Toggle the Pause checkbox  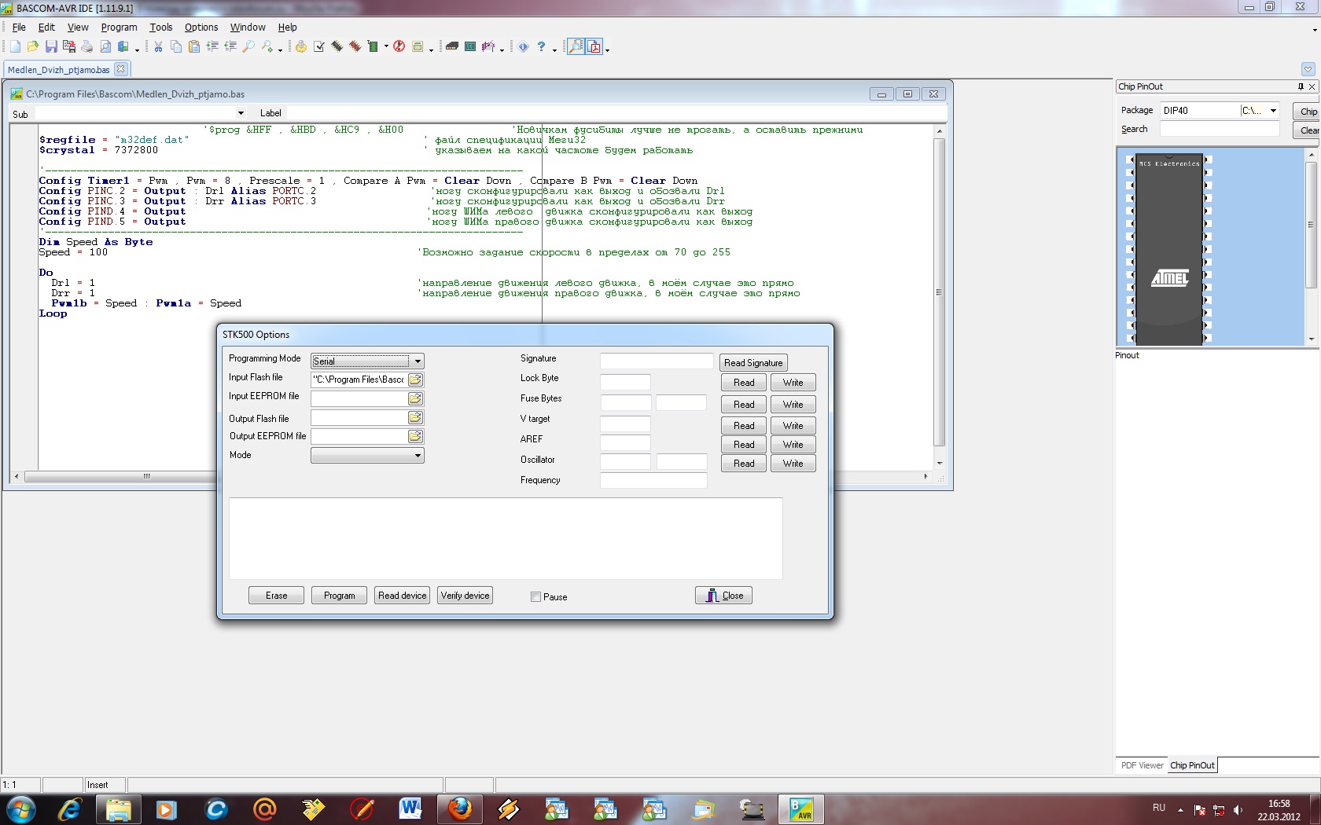pyautogui.click(x=535, y=597)
